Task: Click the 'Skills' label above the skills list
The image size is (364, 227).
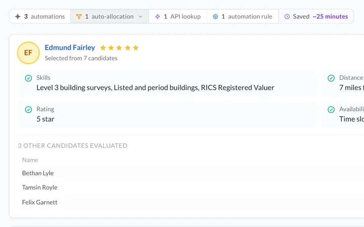Action: (43, 78)
